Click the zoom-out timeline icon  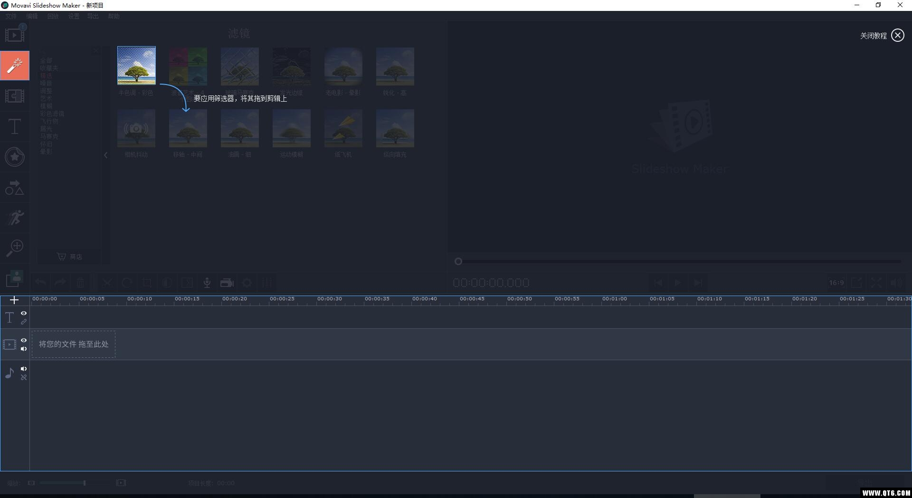click(31, 483)
